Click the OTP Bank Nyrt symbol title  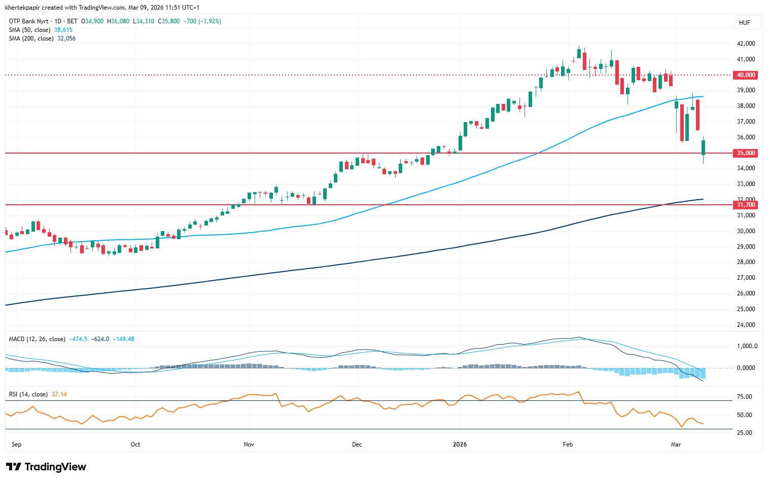(28, 21)
